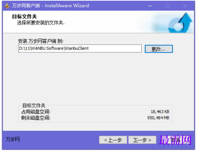Click the 选择所要安装的文件夹 subtitle

click(x=41, y=23)
